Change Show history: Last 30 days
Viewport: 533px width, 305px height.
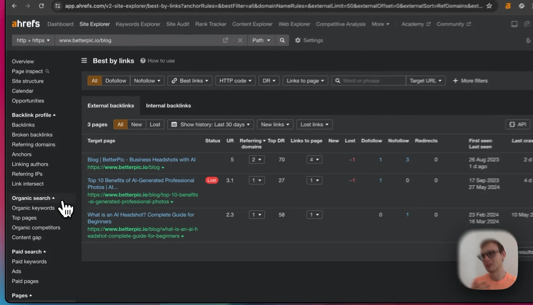[210, 124]
